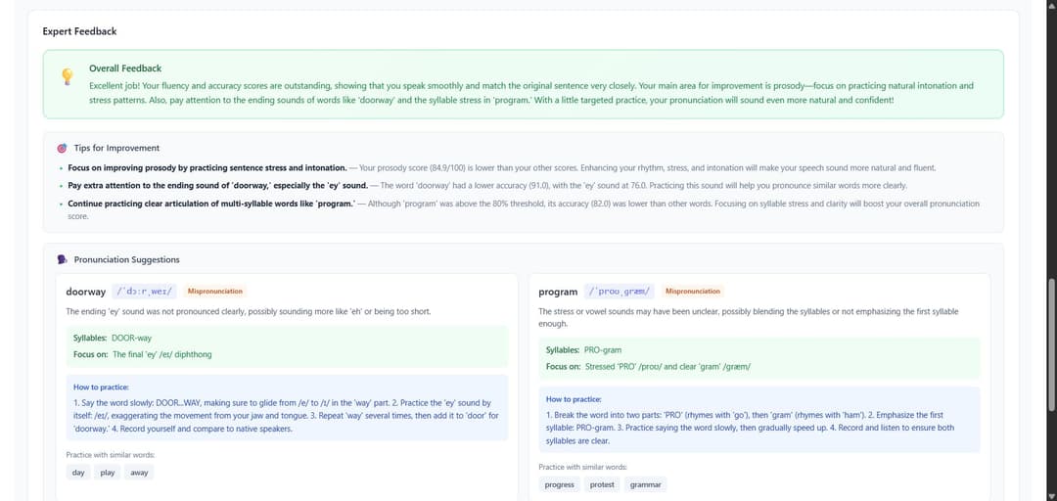Click the speaking head icon by Pronunciation Suggestions
1057x501 pixels.
[x=62, y=259]
